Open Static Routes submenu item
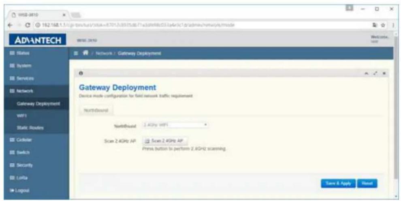Screen dimensions: 401x201 pyautogui.click(x=30, y=128)
